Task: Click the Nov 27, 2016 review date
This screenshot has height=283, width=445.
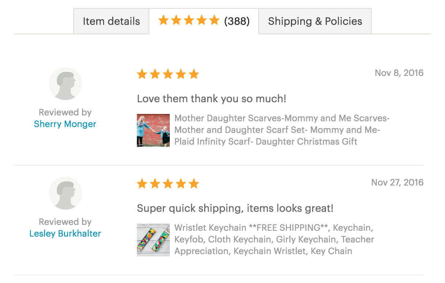Action: pos(397,182)
